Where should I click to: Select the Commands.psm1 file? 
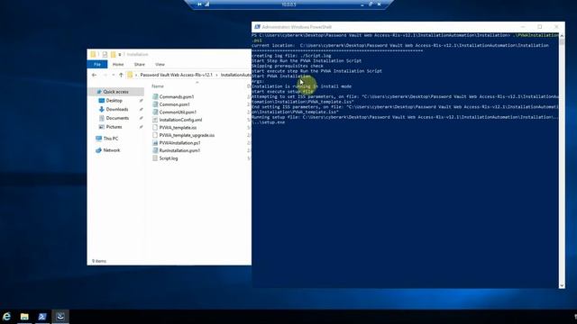[177, 96]
